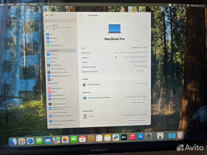
Task: Select Сеть network item in sidebar
Action: coord(50,42)
